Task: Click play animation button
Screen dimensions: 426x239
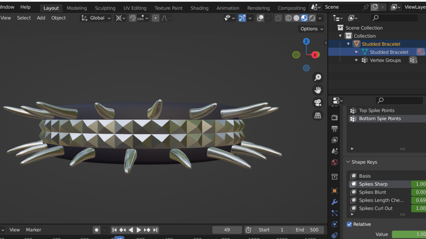Action: [139, 230]
